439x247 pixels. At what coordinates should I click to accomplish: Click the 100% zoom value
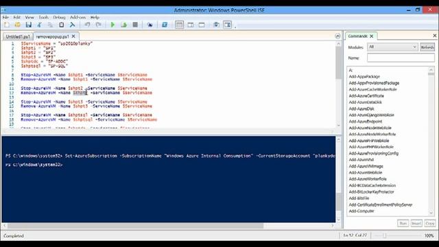tap(429, 236)
